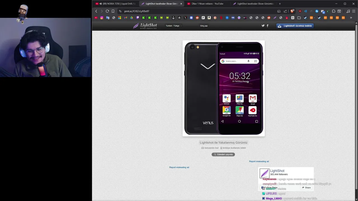358x201 pixels.
Task: Click the Gönderi yayınla post button
Action: tap(223, 154)
